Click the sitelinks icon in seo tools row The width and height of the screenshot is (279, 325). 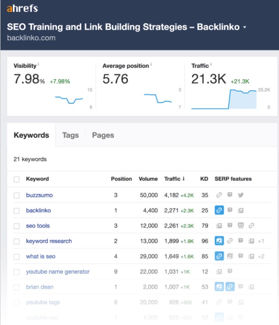tap(251, 225)
